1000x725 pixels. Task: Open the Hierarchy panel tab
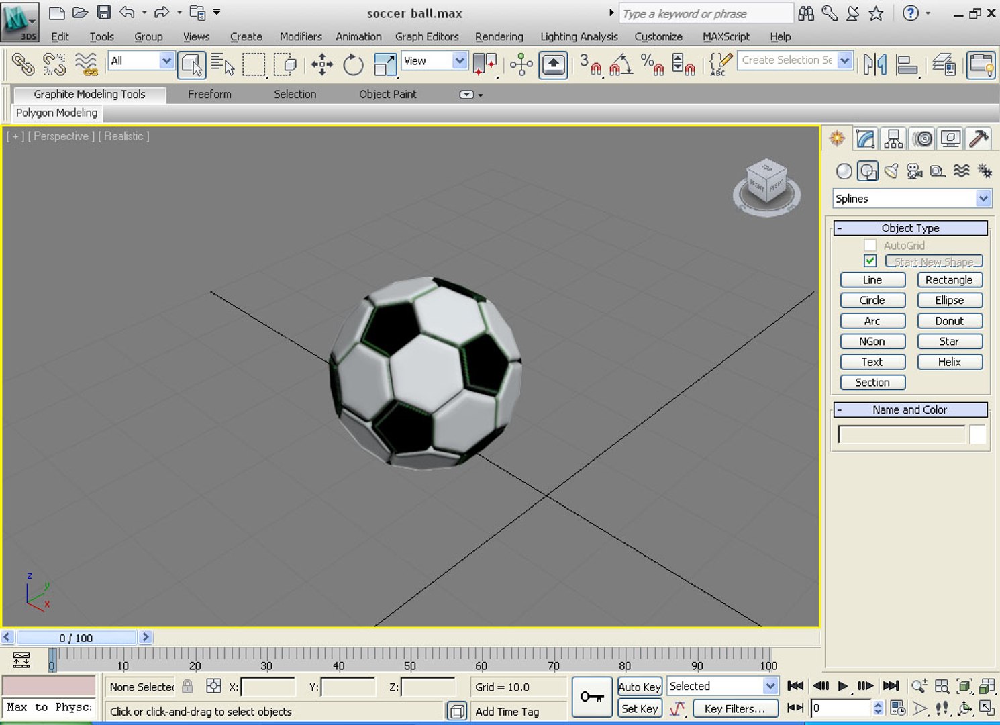pyautogui.click(x=893, y=139)
